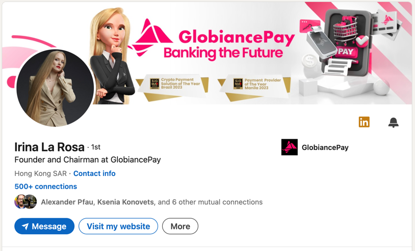Click the GlobiancePay logo beside the company name
The image size is (415, 251).
click(x=289, y=147)
